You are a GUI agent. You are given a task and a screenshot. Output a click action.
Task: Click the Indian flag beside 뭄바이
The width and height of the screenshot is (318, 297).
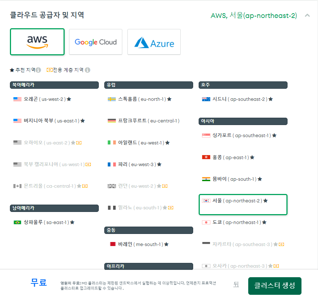206,179
